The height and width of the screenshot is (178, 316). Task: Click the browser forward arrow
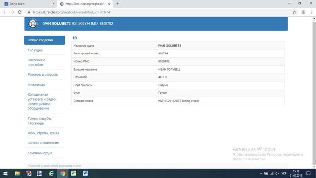pos(12,12)
